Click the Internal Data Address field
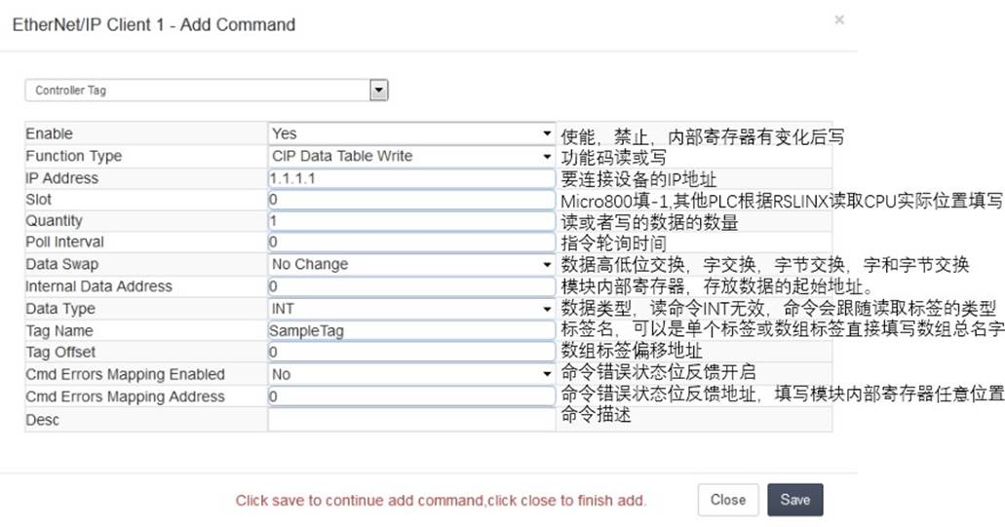 [x=411, y=286]
